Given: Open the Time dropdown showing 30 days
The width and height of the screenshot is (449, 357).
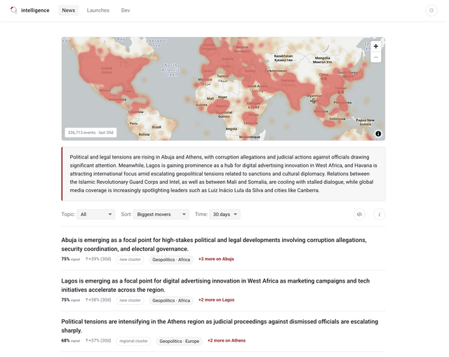Looking at the screenshot, I should click(x=224, y=215).
